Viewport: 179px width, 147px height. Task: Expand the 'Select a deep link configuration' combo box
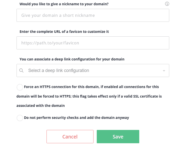tap(93, 70)
